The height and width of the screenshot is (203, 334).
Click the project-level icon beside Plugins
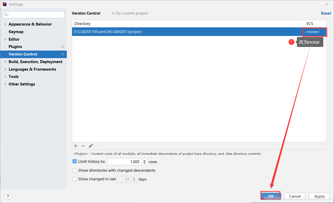63,47
